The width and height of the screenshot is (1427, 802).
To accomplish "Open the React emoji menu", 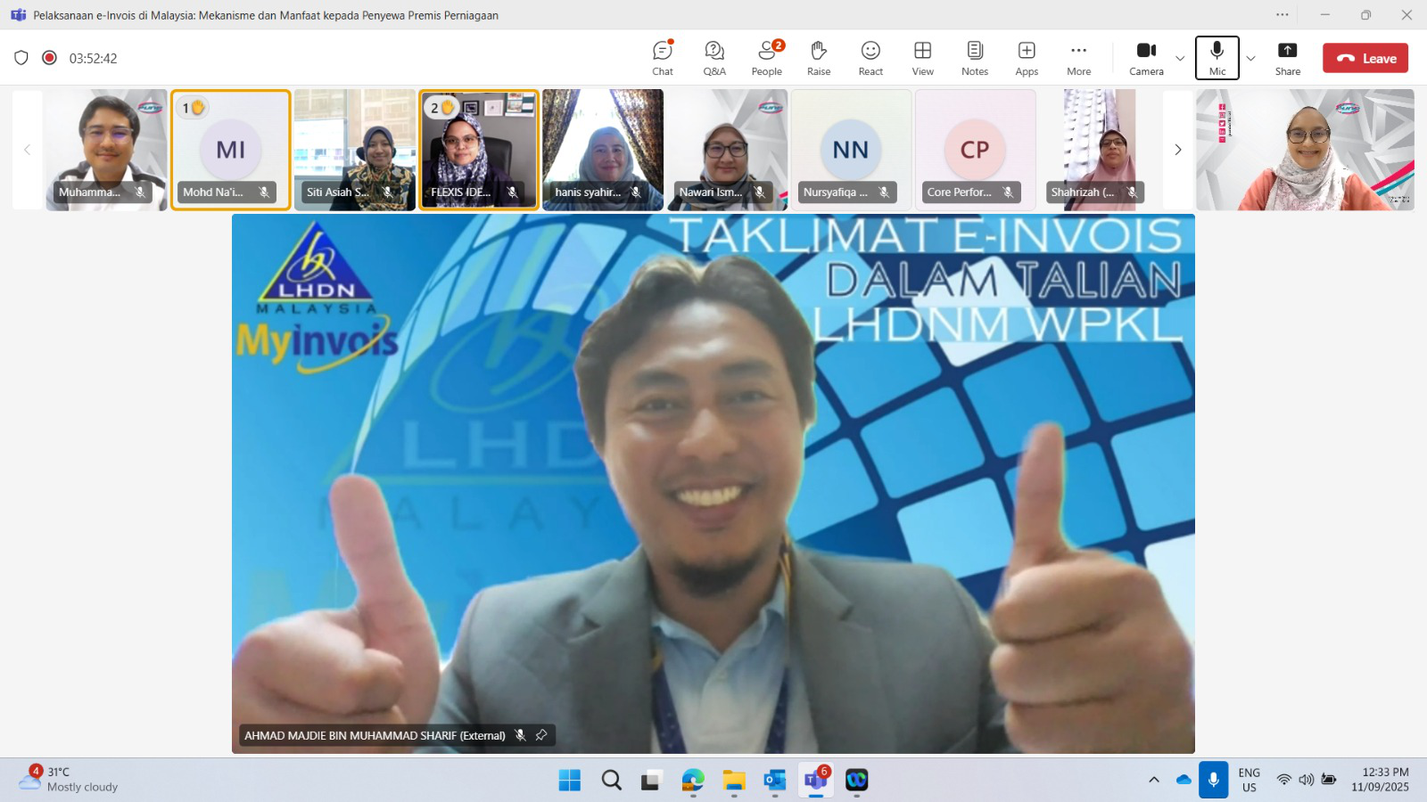I will [x=870, y=58].
